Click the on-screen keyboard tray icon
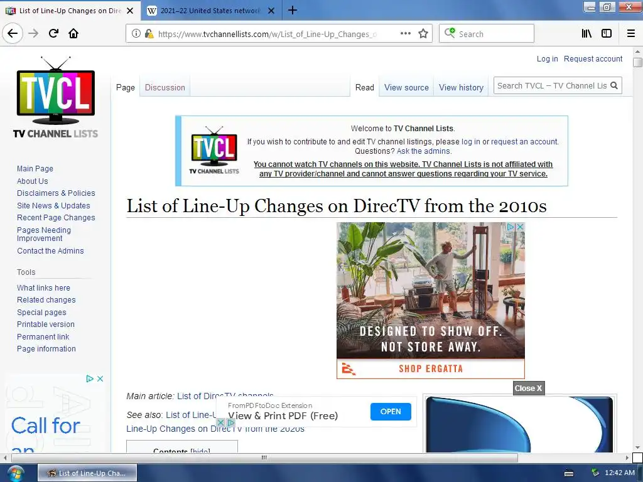The width and height of the screenshot is (643, 482). [x=569, y=473]
